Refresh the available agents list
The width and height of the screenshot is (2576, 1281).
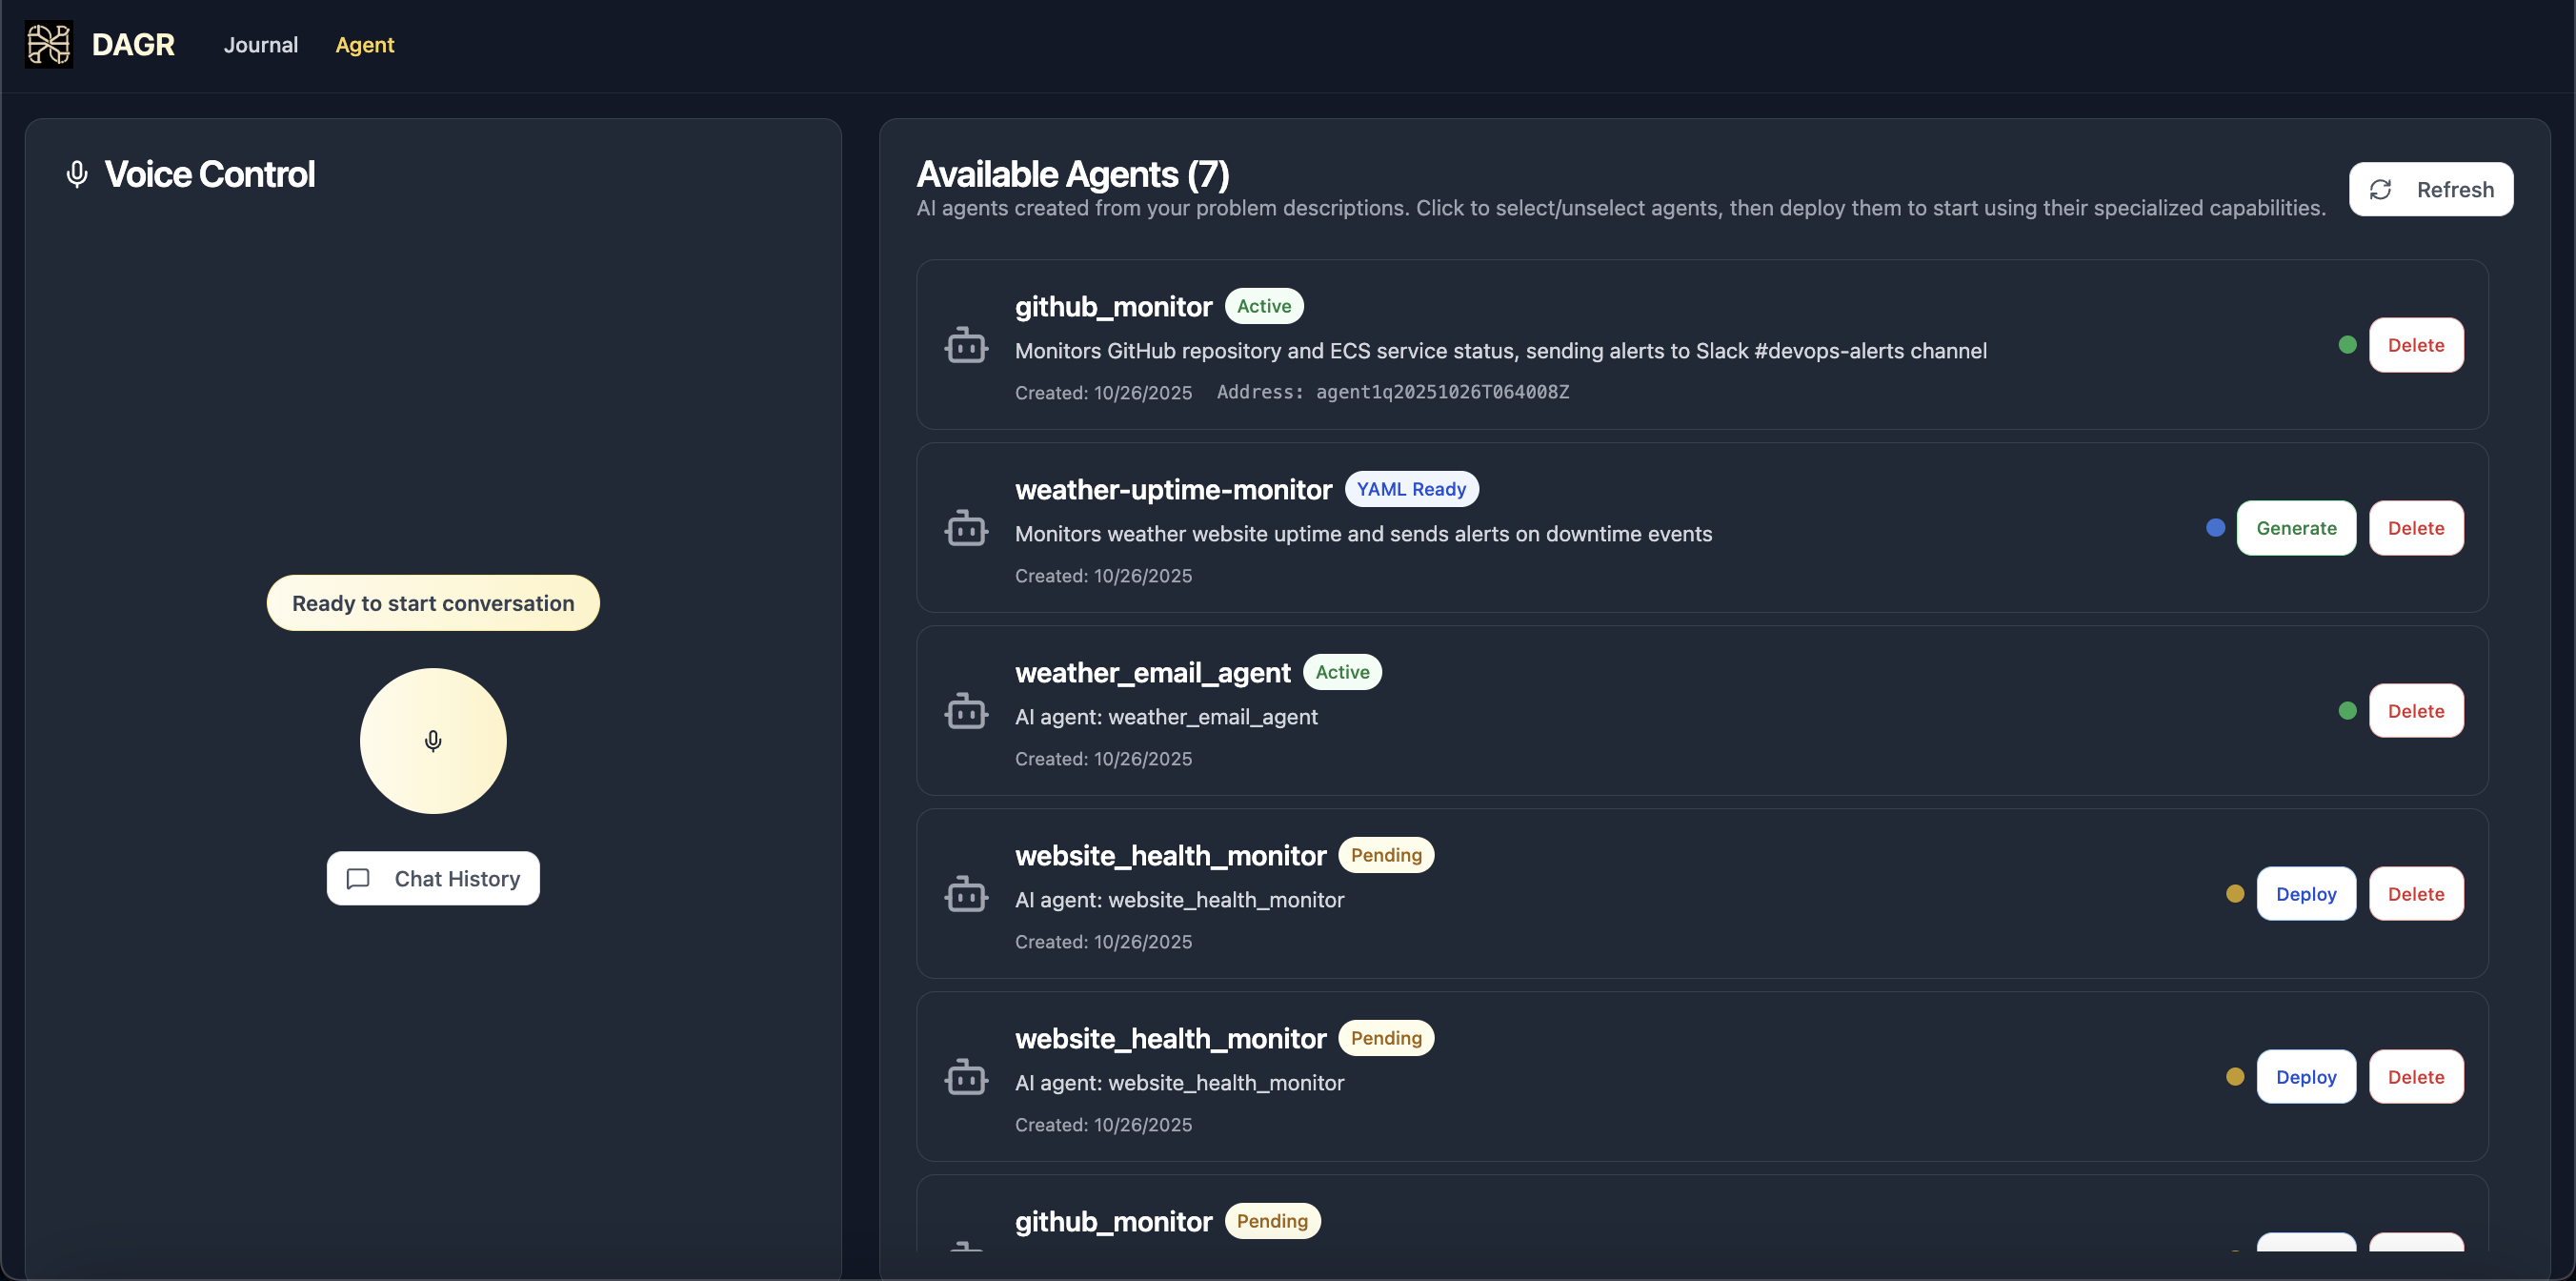[x=2430, y=189]
